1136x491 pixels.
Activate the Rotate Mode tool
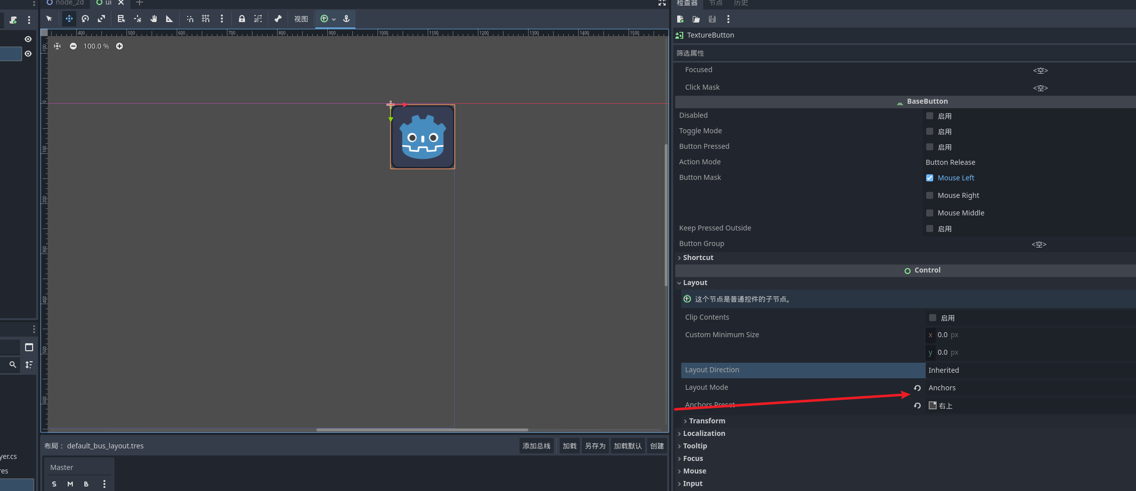(x=85, y=19)
